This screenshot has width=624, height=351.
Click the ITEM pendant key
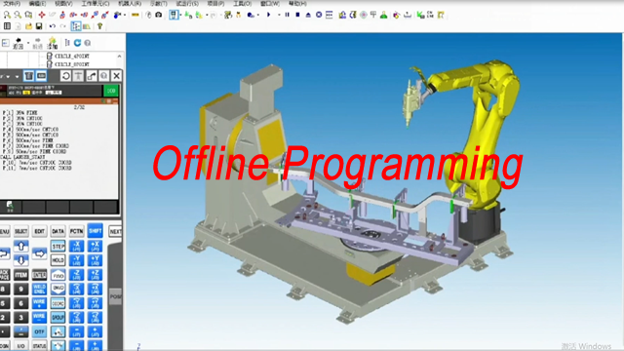[x=21, y=275]
